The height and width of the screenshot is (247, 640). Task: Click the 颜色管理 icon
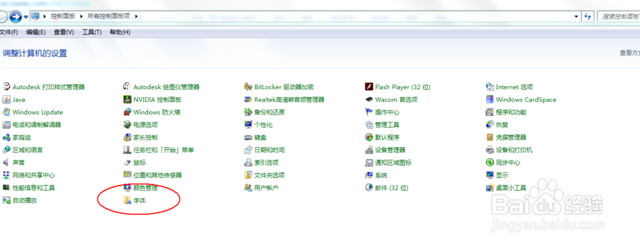(x=127, y=187)
